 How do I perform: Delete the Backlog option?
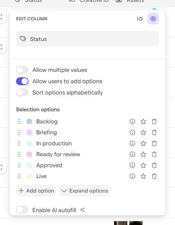click(x=154, y=121)
